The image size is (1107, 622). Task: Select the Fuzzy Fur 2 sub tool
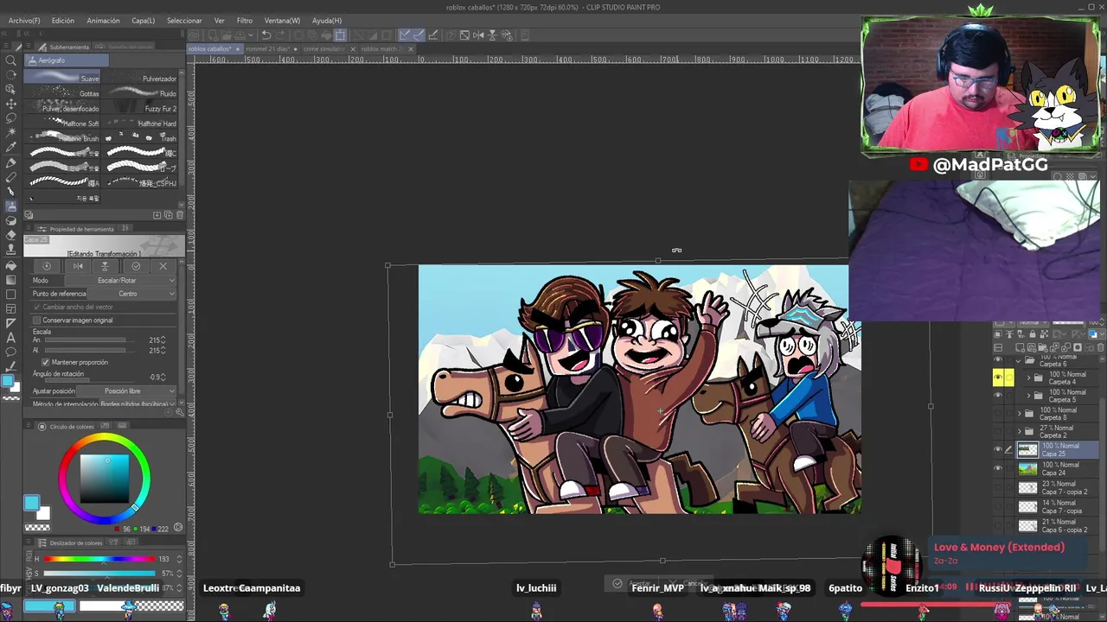point(140,108)
